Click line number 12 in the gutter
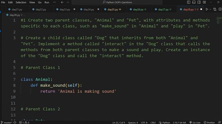Viewport: 222px width, 124px height. point(13,109)
